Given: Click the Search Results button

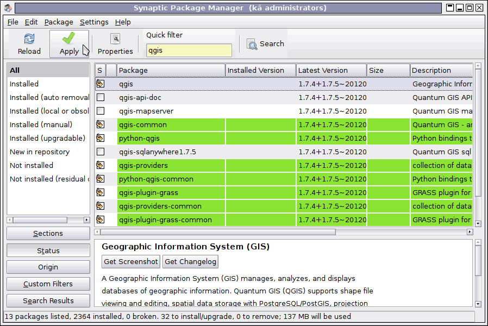Looking at the screenshot, I should pyautogui.click(x=48, y=300).
